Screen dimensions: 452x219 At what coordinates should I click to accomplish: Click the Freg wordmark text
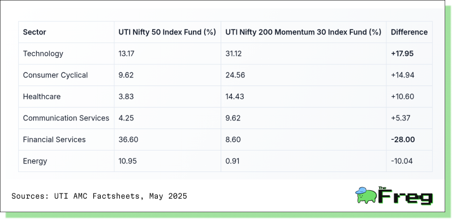tap(406, 196)
